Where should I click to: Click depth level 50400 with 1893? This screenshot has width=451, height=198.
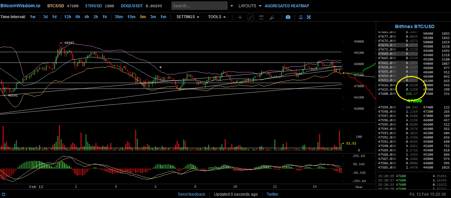437,34
